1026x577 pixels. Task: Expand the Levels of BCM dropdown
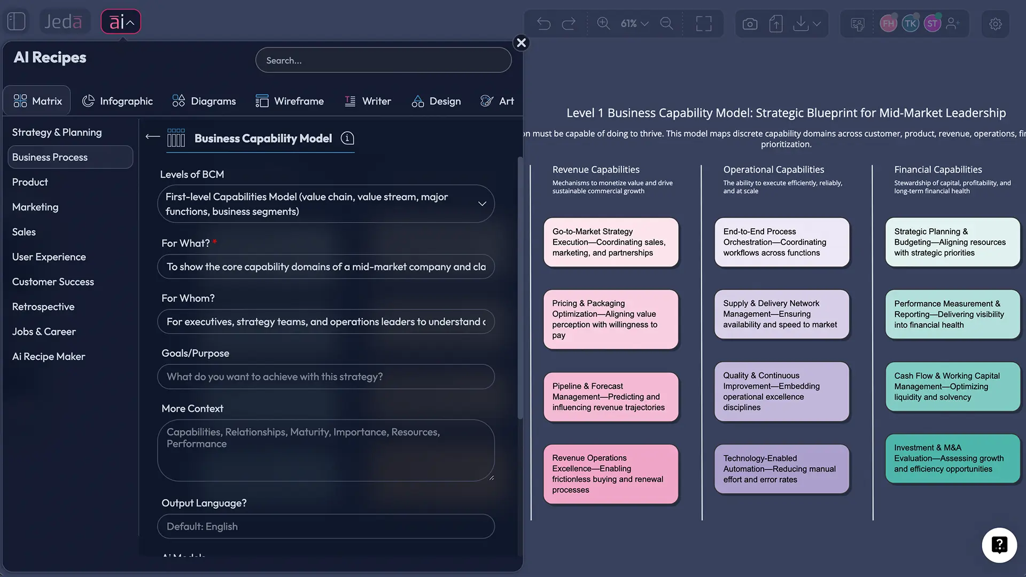click(481, 204)
